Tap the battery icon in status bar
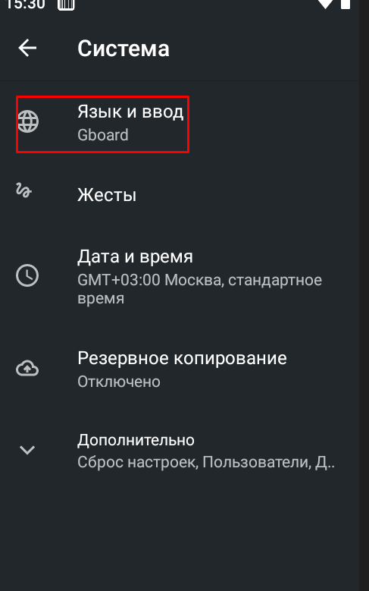Image resolution: width=369 pixels, height=591 pixels. point(346,4)
